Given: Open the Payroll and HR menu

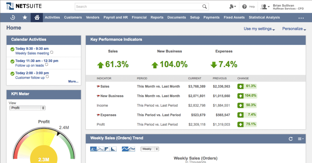Looking at the screenshot, I should [x=115, y=17].
